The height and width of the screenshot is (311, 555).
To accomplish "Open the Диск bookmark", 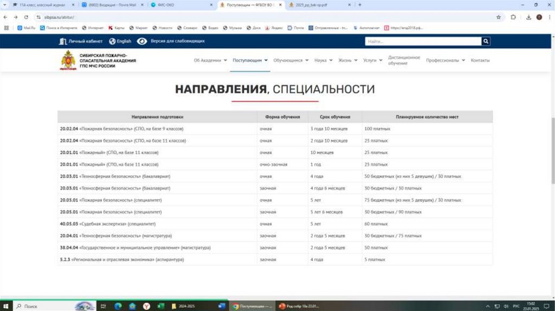I will (x=254, y=28).
